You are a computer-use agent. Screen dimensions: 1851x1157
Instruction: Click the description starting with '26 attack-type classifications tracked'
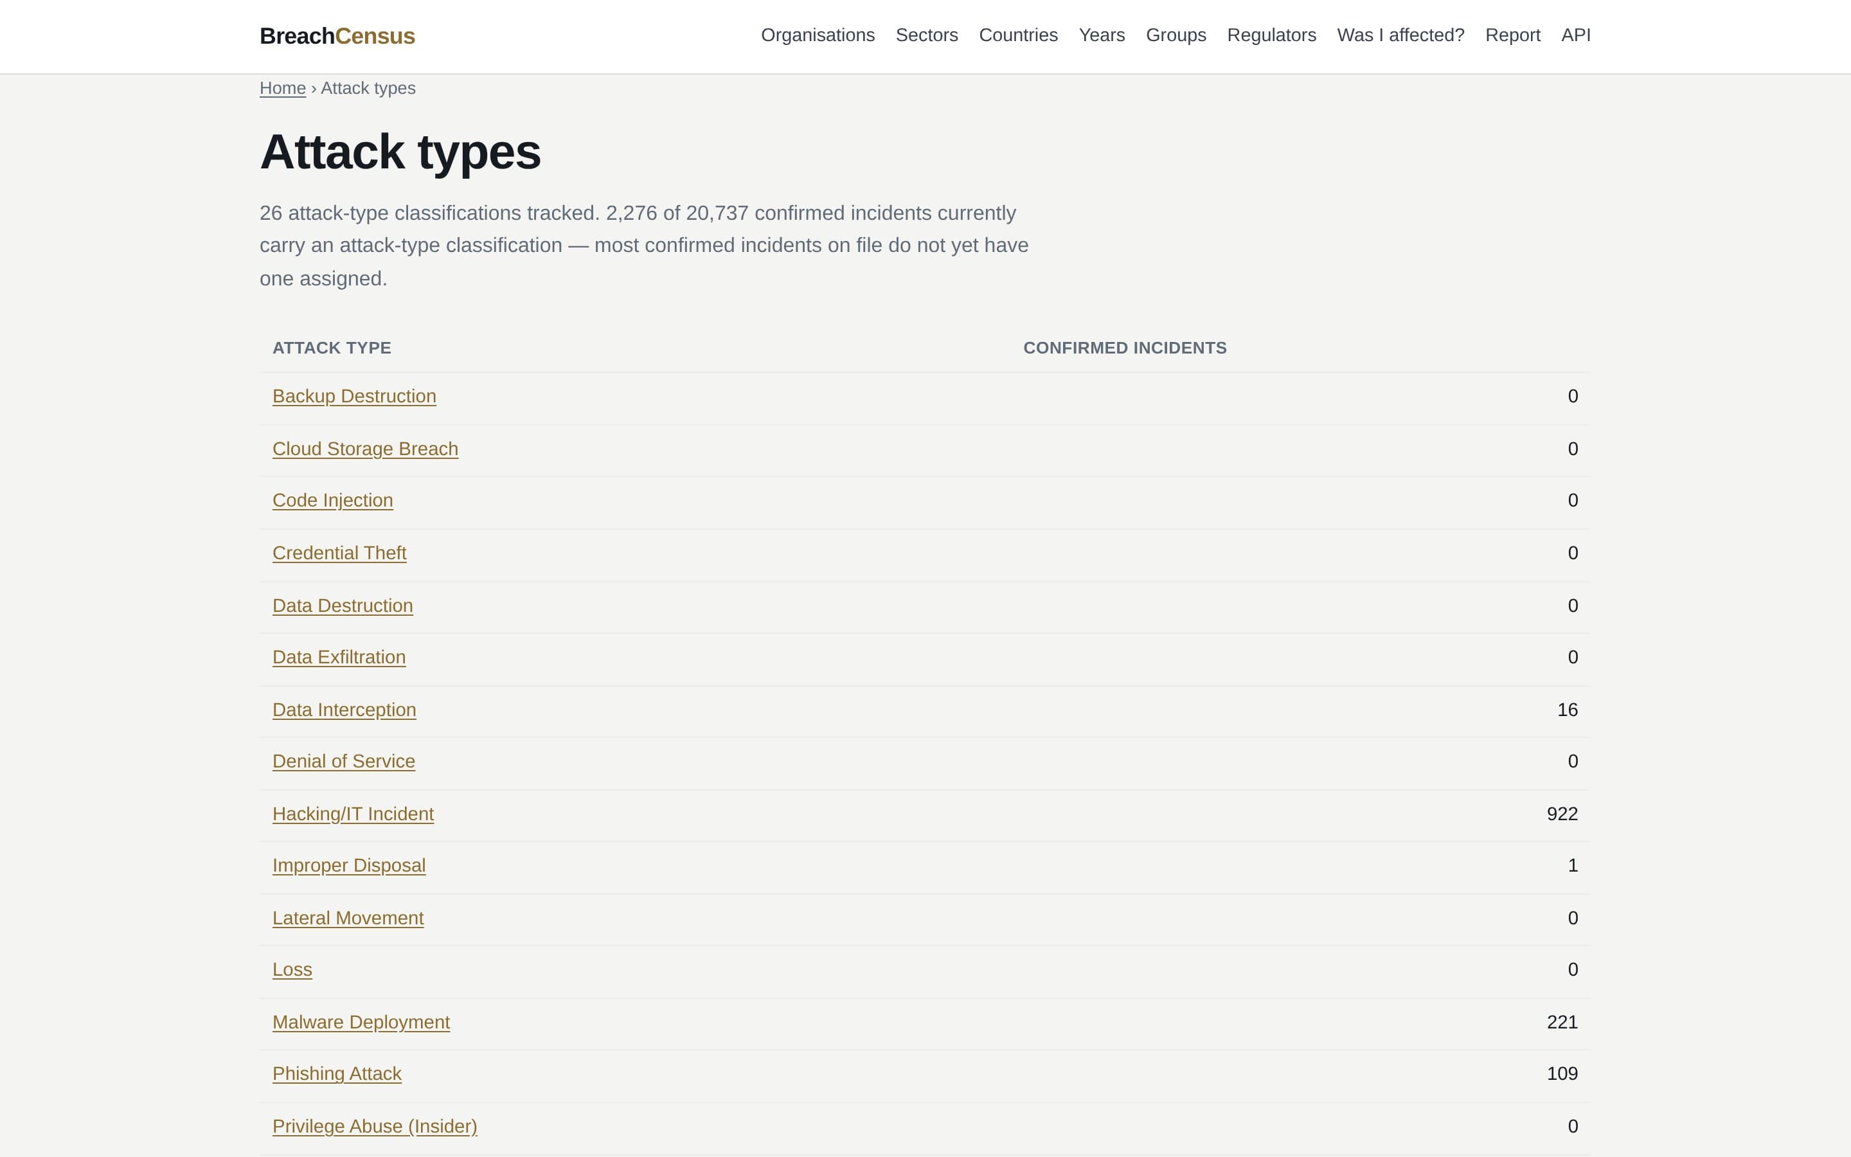[644, 246]
